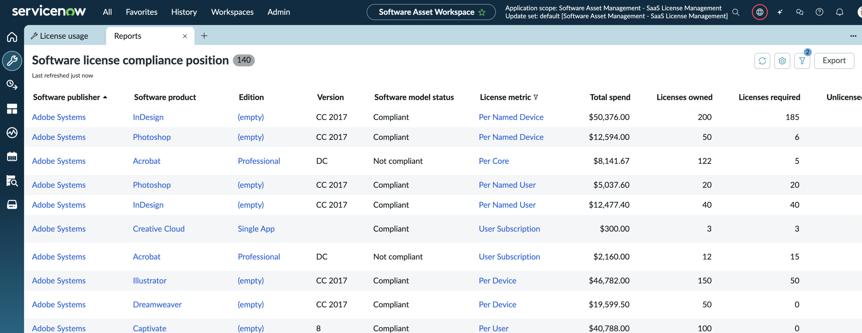Open the Home icon in the left sidebar
The height and width of the screenshot is (333, 862).
tap(12, 37)
